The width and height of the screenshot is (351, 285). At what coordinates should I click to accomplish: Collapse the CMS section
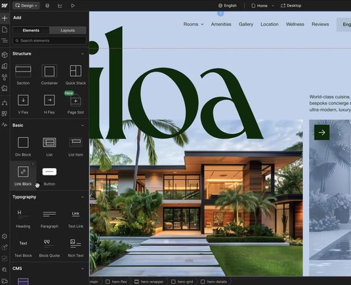(x=83, y=269)
